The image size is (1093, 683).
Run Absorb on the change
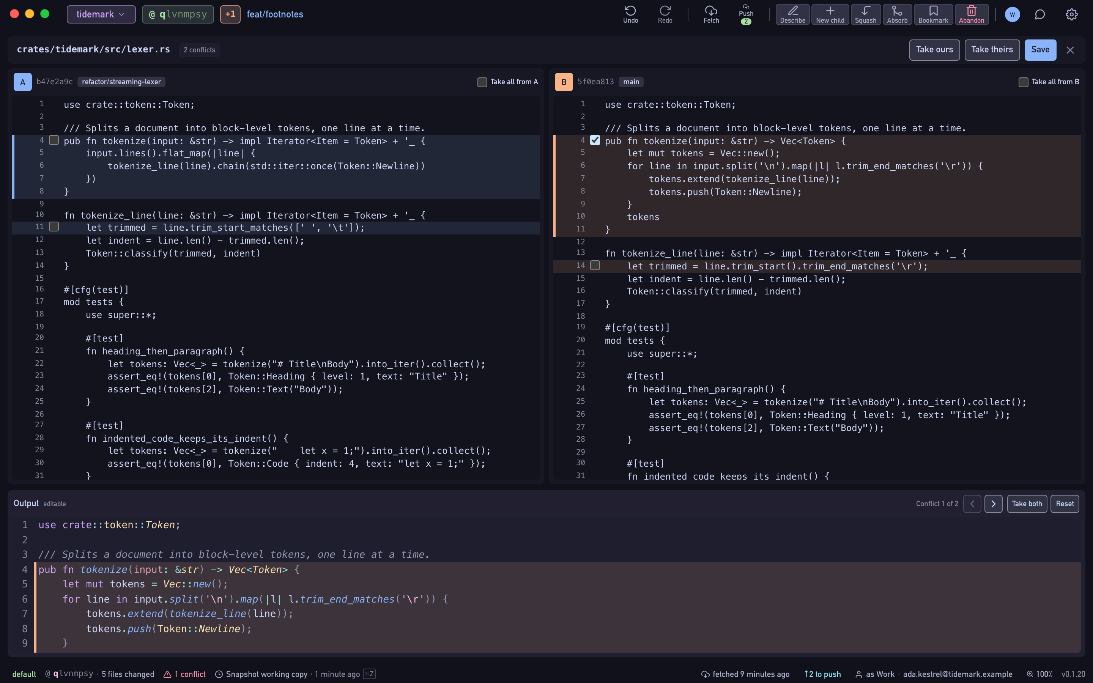point(897,14)
